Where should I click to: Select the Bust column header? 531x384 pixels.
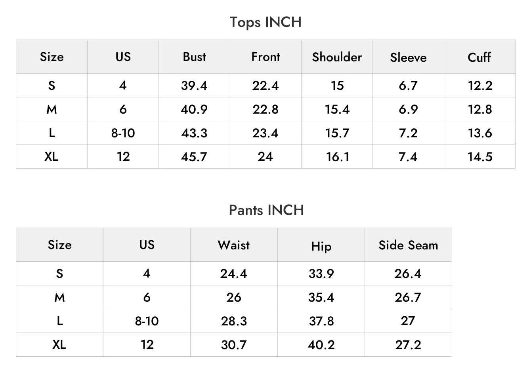pos(194,57)
